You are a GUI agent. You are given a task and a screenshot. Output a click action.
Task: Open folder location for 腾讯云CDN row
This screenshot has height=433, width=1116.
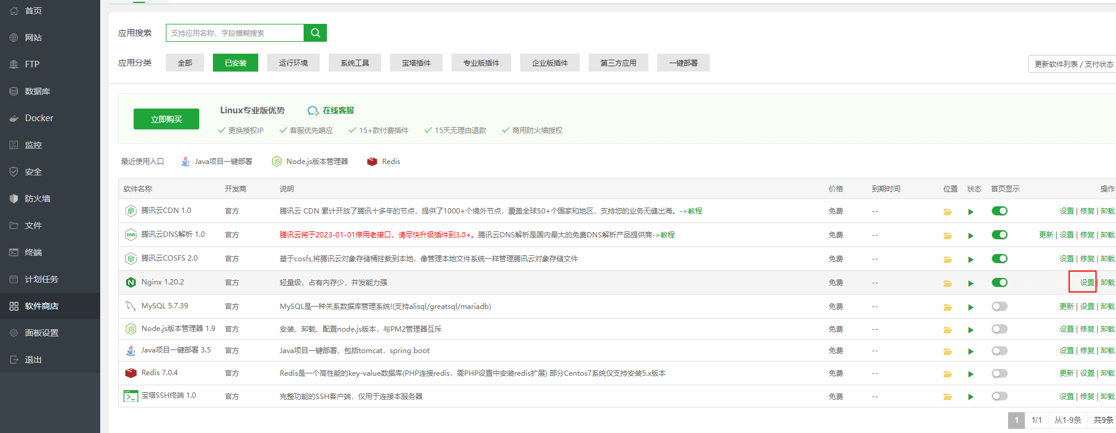pos(947,212)
